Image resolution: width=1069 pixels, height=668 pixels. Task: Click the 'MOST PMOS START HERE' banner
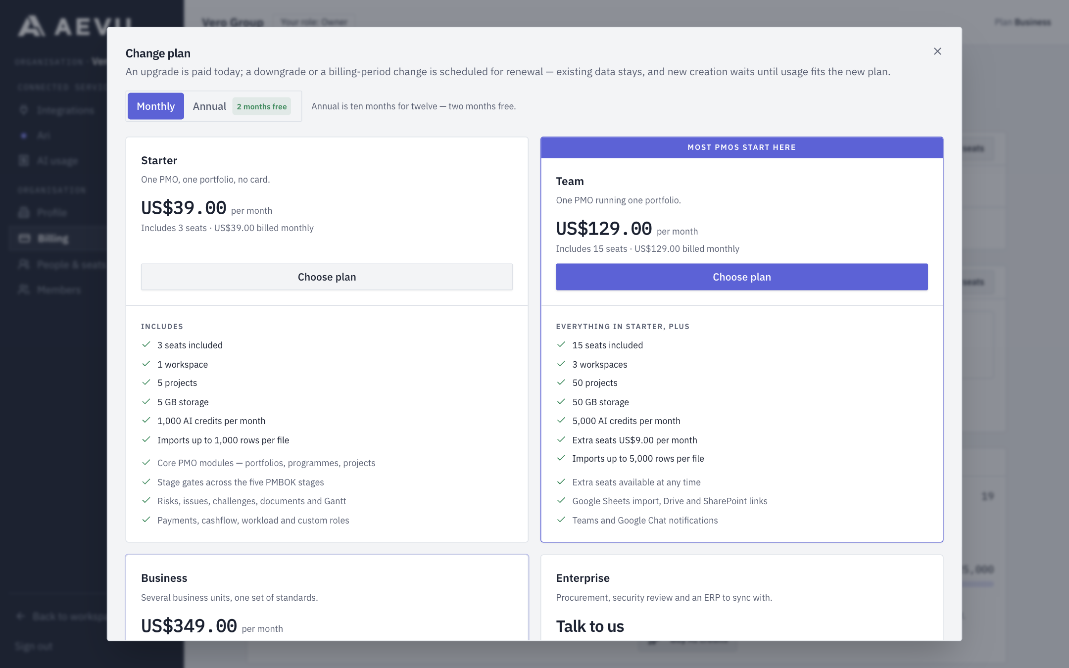(741, 147)
